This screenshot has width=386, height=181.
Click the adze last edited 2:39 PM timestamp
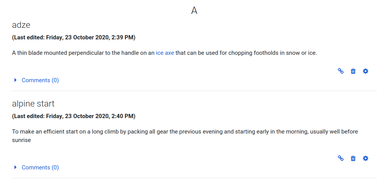(x=74, y=37)
